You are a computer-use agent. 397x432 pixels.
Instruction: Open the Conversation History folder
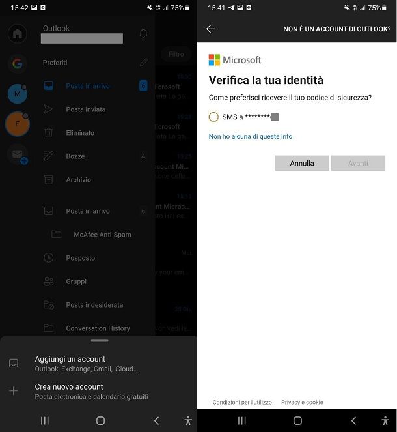pos(95,328)
